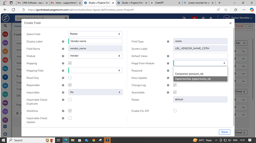Click the info icon next to Mass Update
The image size is (256, 143).
[x=168, y=78]
